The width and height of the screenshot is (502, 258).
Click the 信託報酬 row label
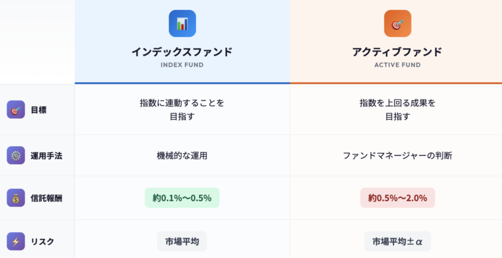pyautogui.click(x=47, y=198)
